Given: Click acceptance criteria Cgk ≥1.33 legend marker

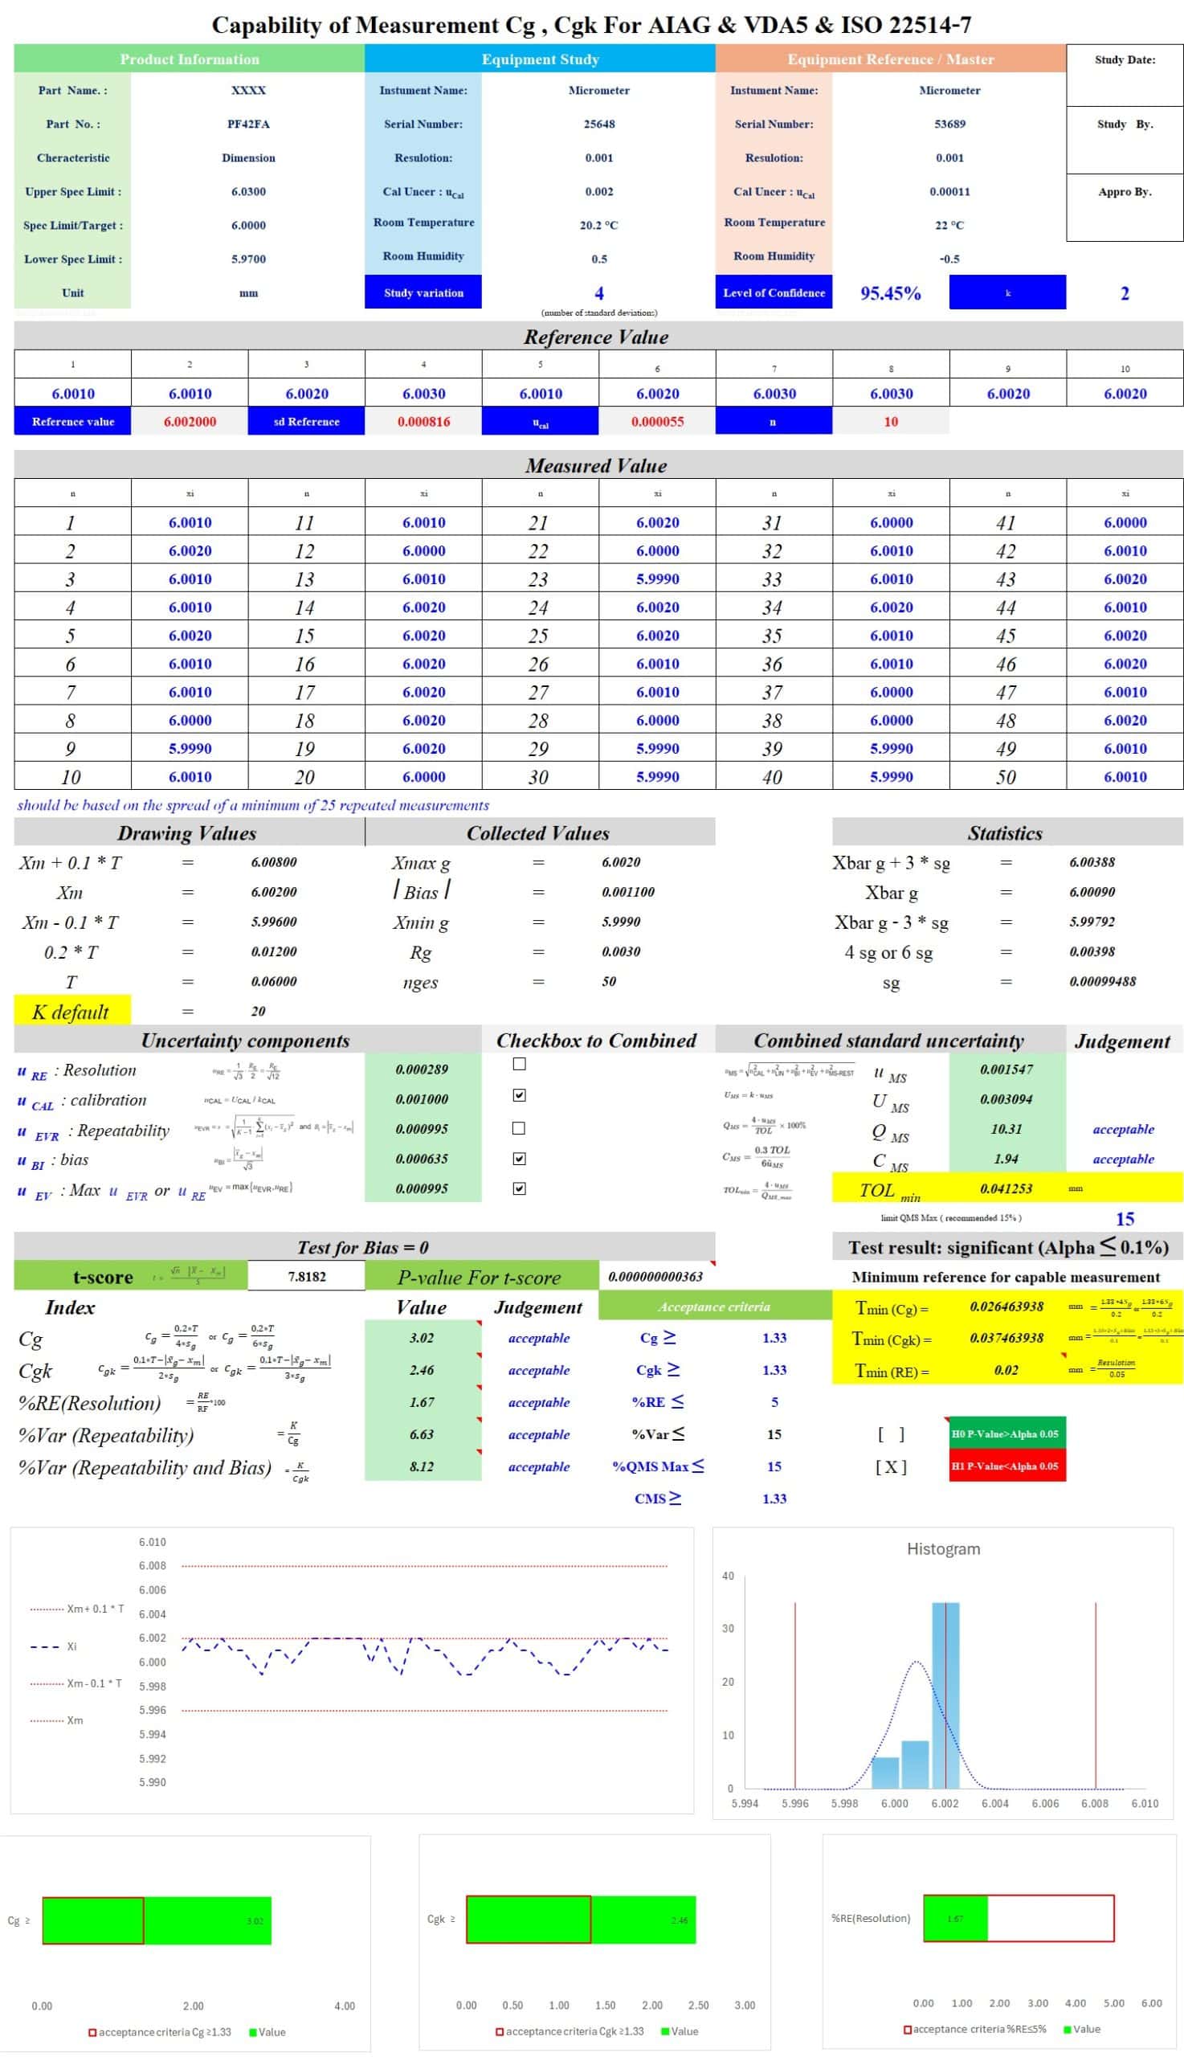Looking at the screenshot, I should pyautogui.click(x=500, y=2031).
